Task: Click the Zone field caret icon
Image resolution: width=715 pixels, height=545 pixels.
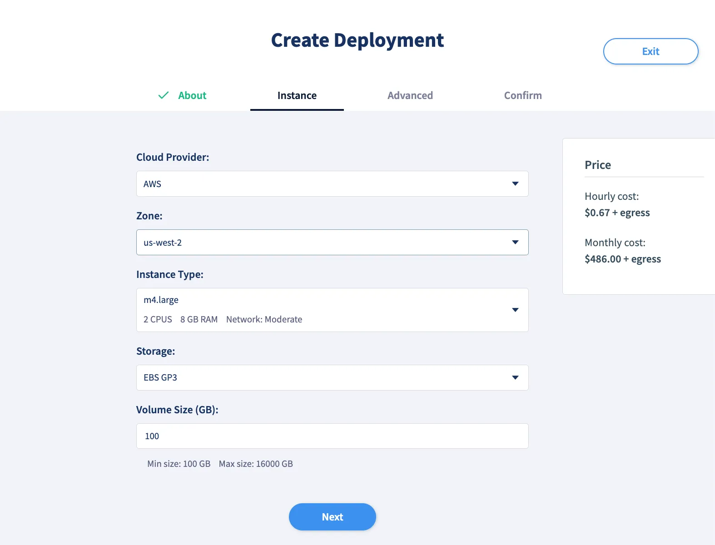Action: click(x=515, y=243)
